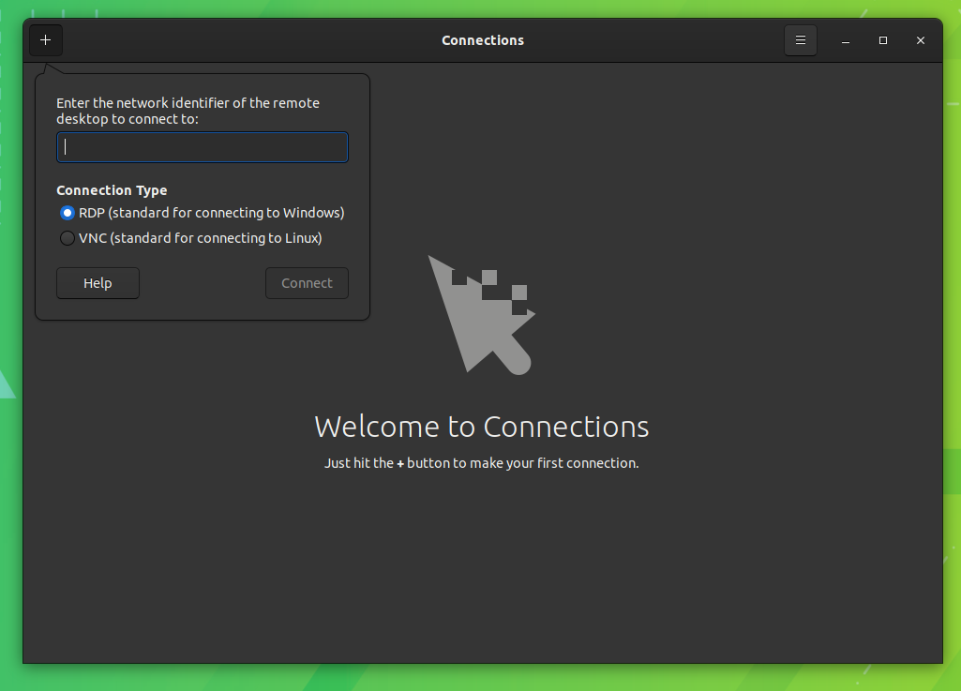Click the Connections title in header bar
The width and height of the screenshot is (961, 691).
pyautogui.click(x=482, y=40)
